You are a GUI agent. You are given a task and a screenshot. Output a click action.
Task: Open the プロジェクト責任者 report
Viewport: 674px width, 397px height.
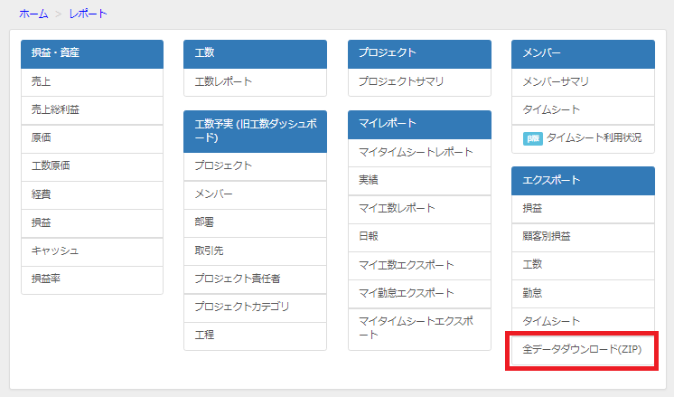[x=238, y=278]
